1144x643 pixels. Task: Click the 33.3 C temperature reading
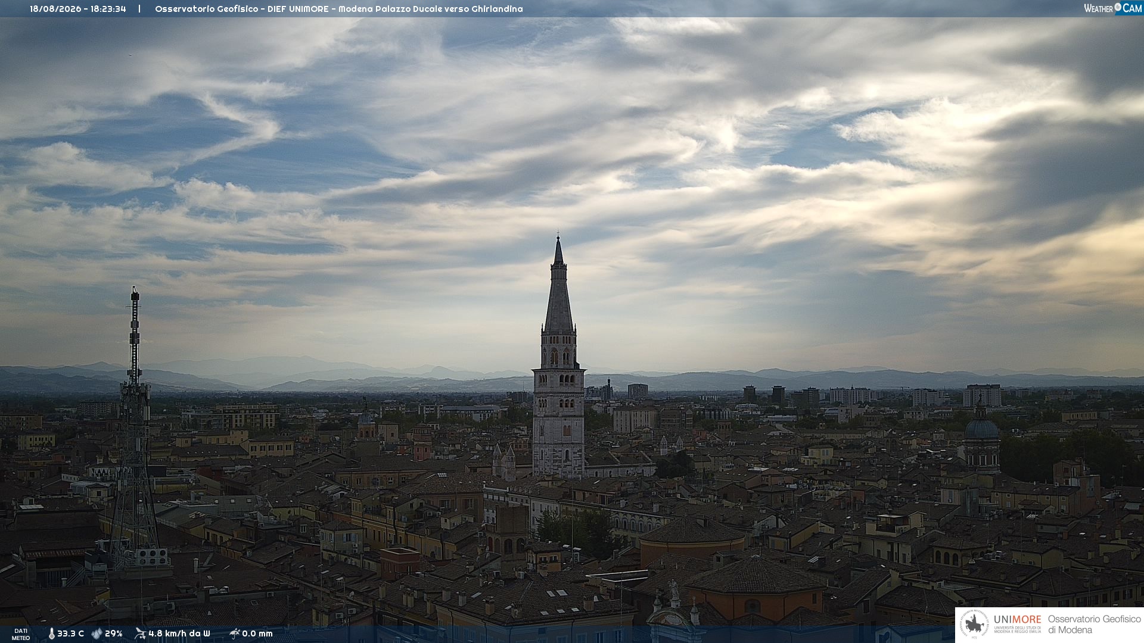[x=70, y=633]
